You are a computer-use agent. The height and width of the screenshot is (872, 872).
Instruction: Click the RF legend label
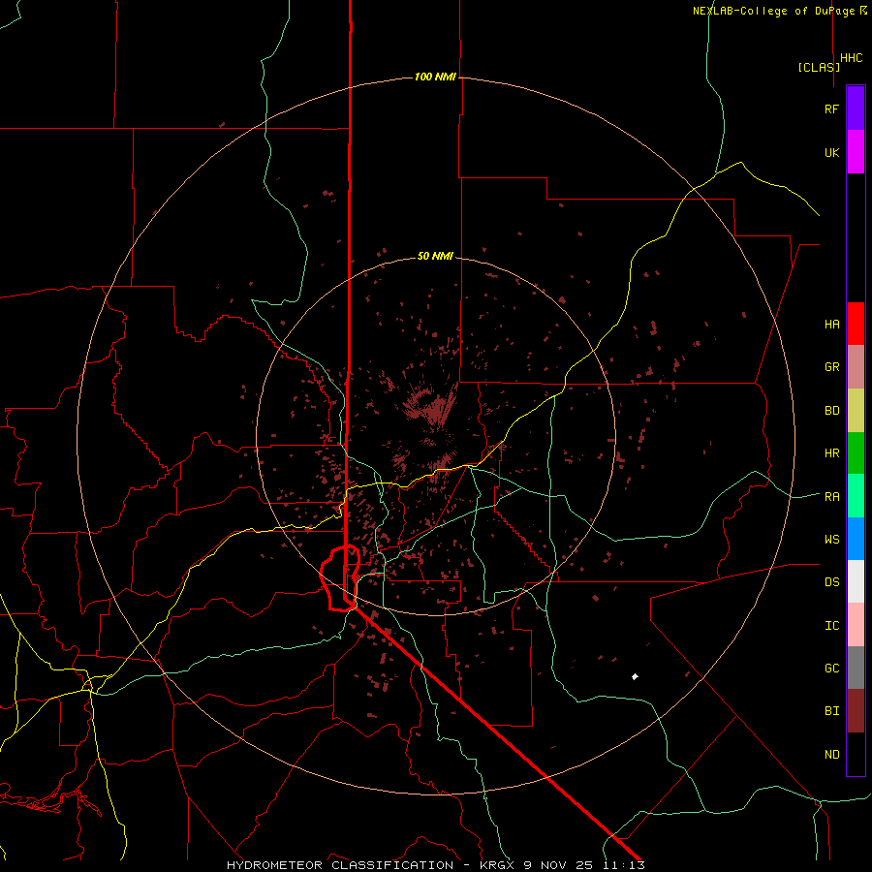tap(831, 109)
